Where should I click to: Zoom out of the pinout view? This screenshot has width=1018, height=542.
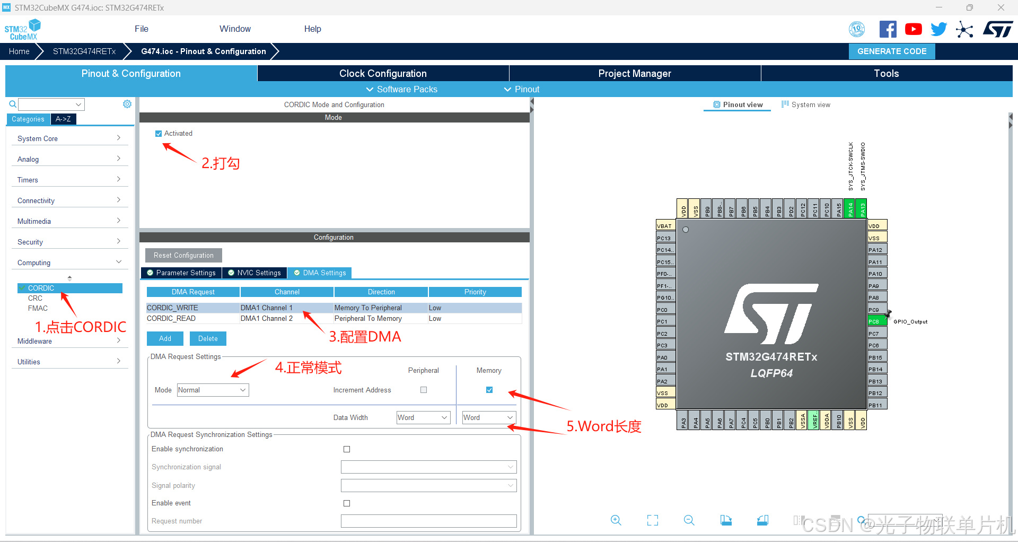(689, 520)
